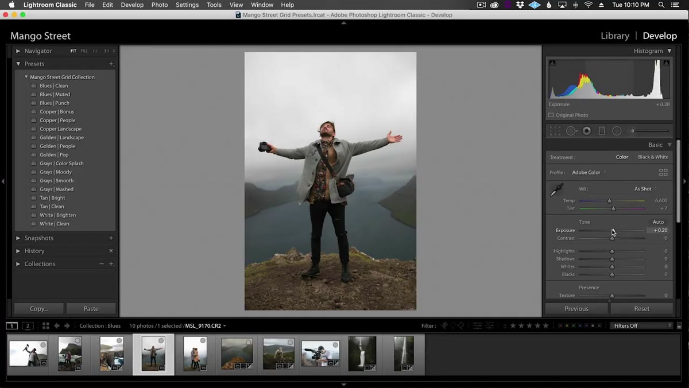The height and width of the screenshot is (388, 689).
Task: Set Navigator zoom to FIT
Action: point(73,51)
